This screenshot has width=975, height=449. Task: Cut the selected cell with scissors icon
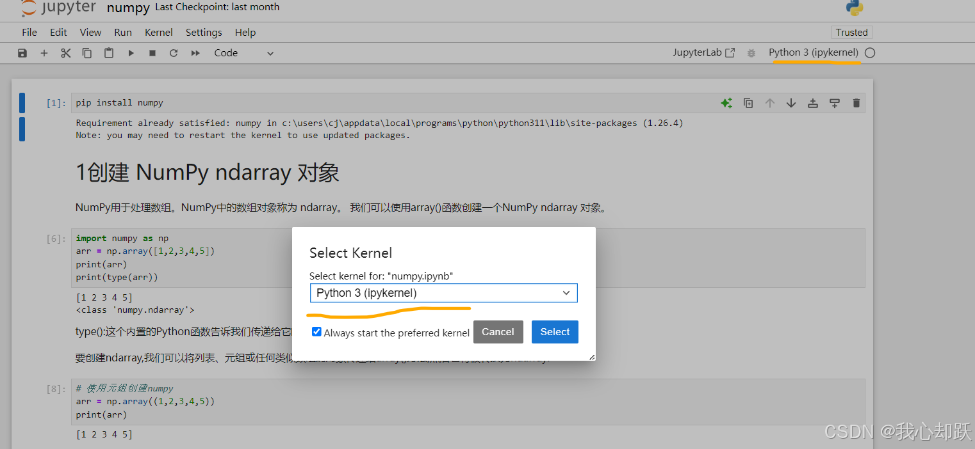(x=66, y=53)
